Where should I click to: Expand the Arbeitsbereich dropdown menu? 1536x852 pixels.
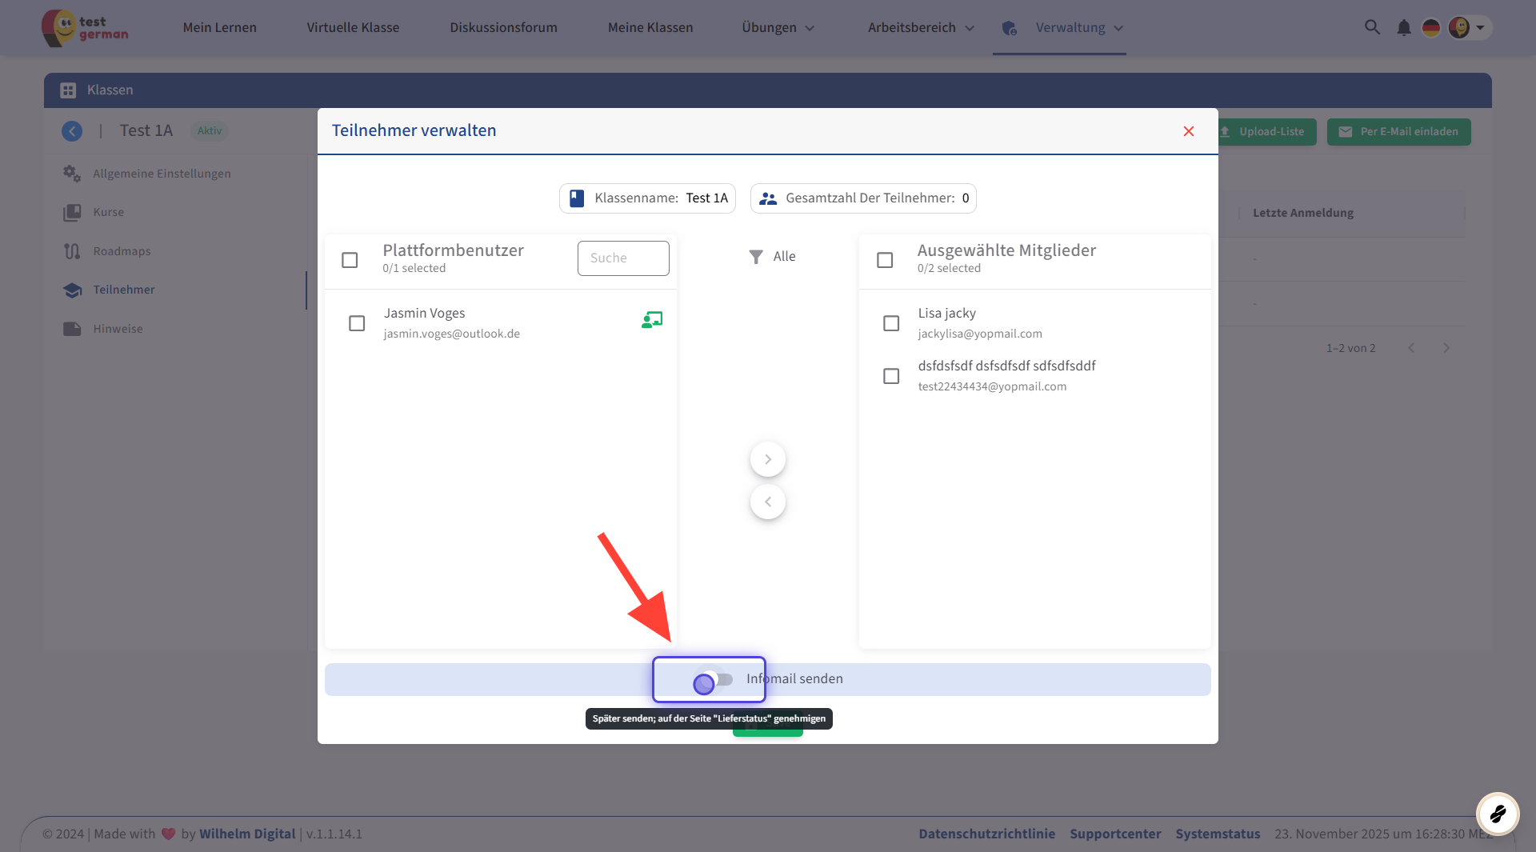coord(921,28)
